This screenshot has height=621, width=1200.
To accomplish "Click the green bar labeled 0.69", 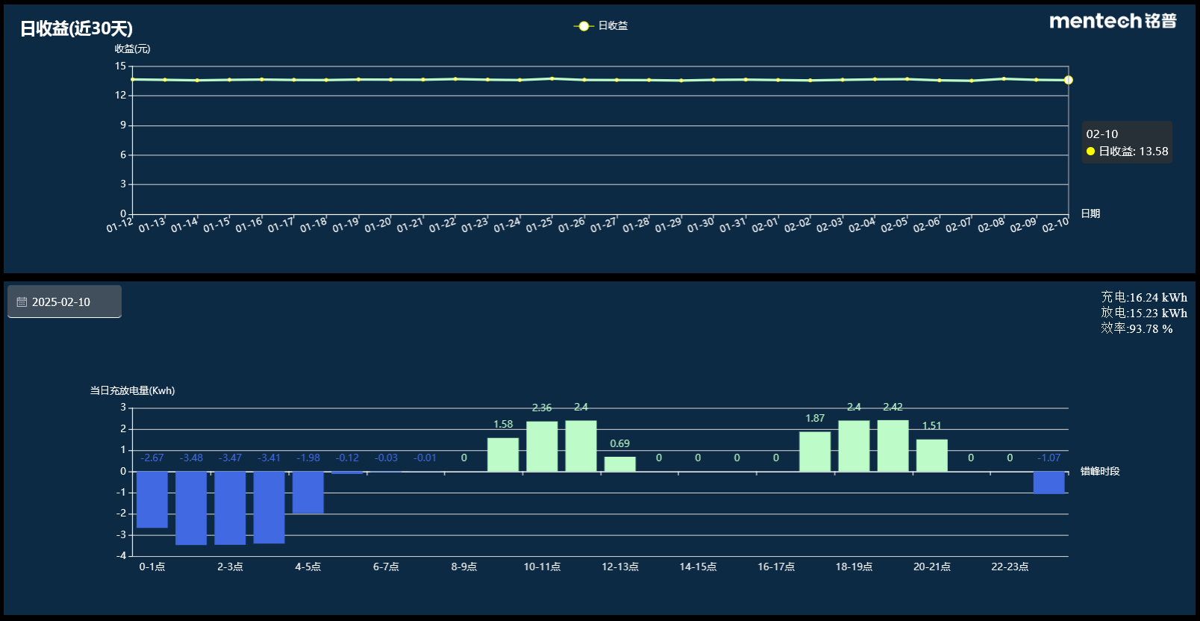I will click(619, 464).
